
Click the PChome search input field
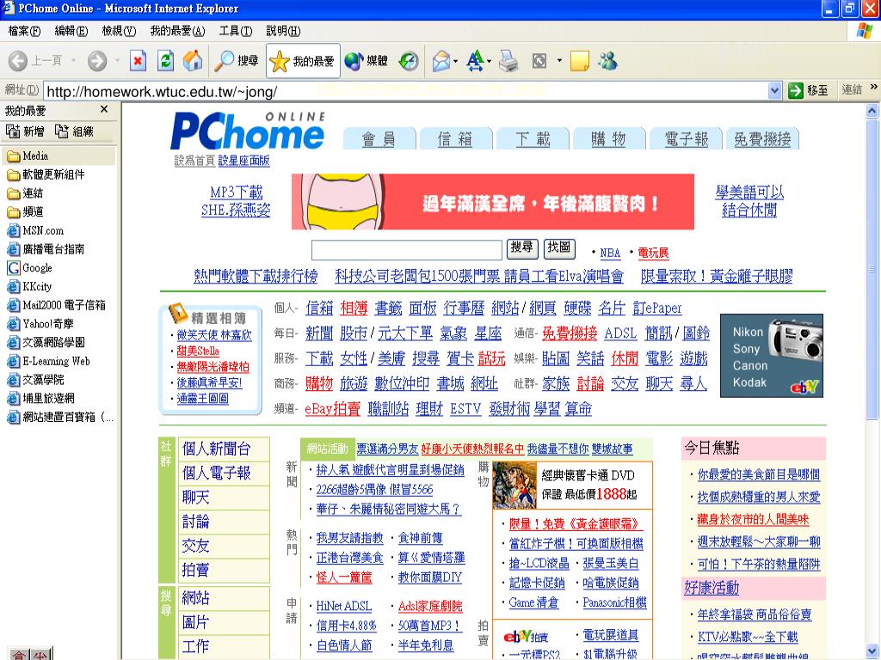tap(407, 250)
